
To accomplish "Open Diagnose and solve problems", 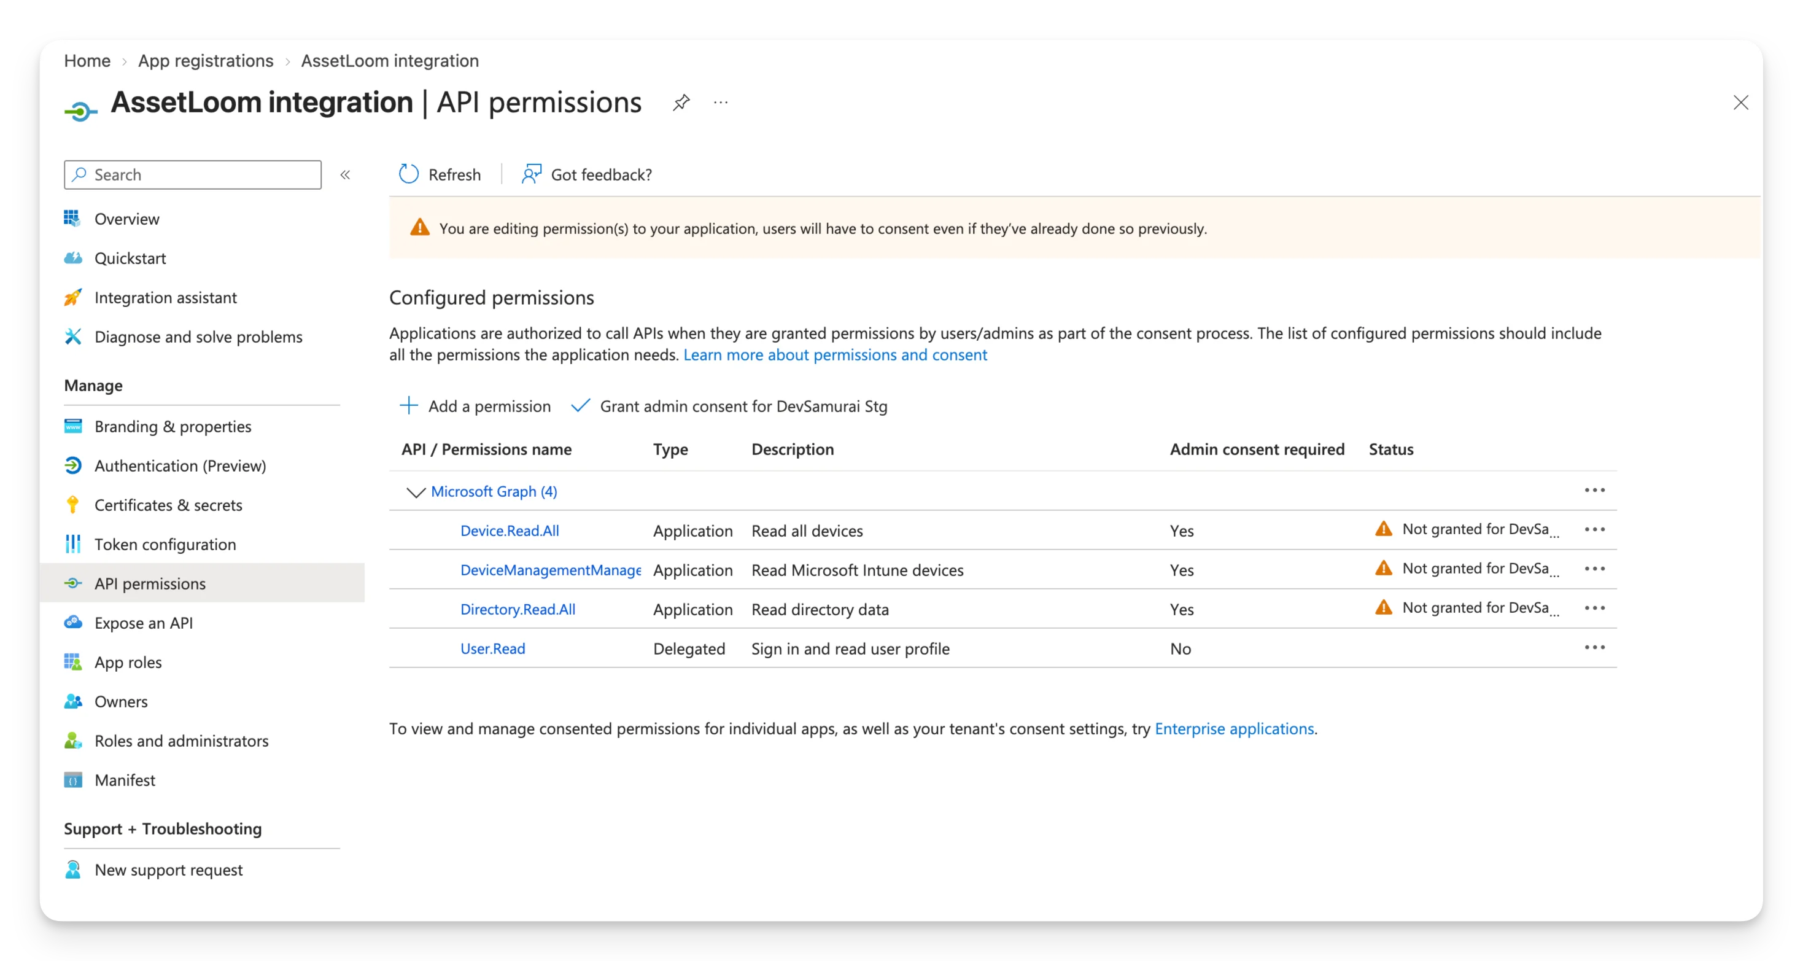I will click(198, 337).
